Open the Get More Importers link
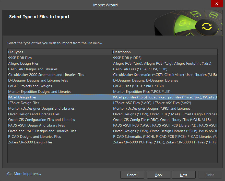The height and width of the screenshot is (181, 225). (24, 174)
